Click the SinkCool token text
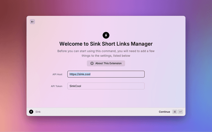 click(x=75, y=86)
